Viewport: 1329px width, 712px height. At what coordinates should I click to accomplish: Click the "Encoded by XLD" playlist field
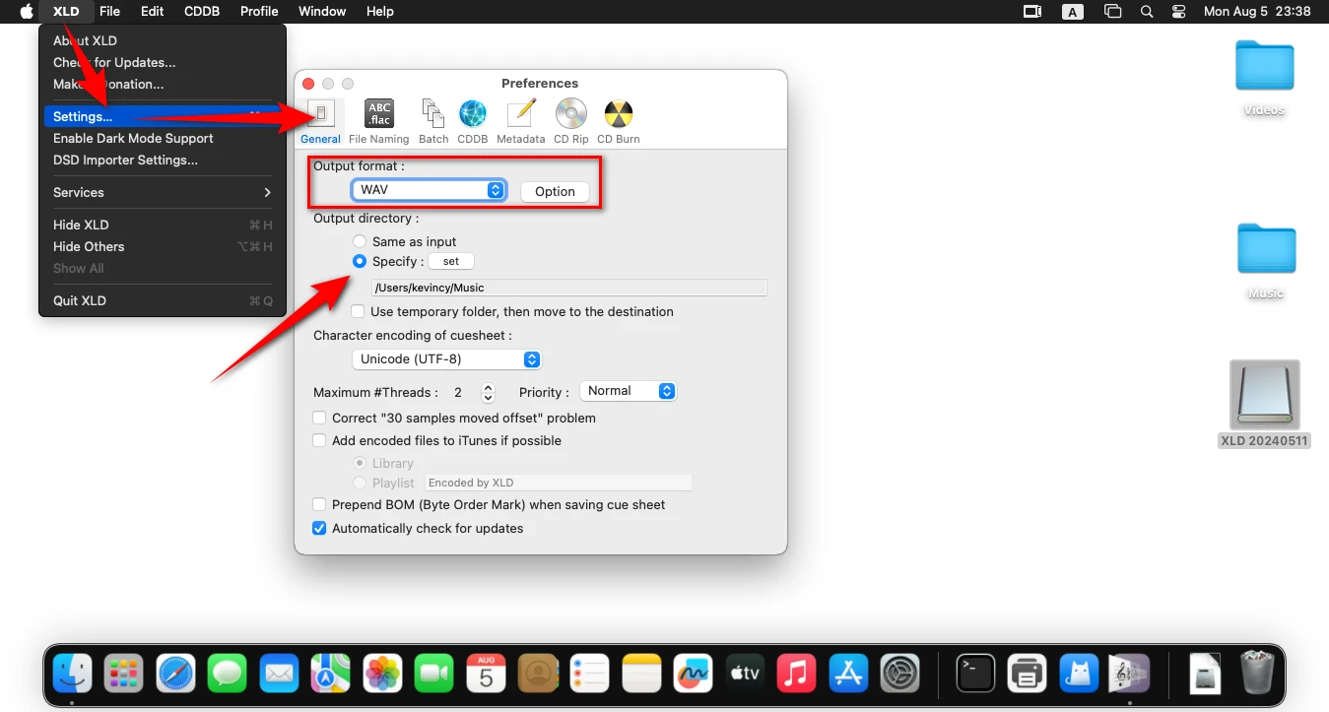coord(559,483)
